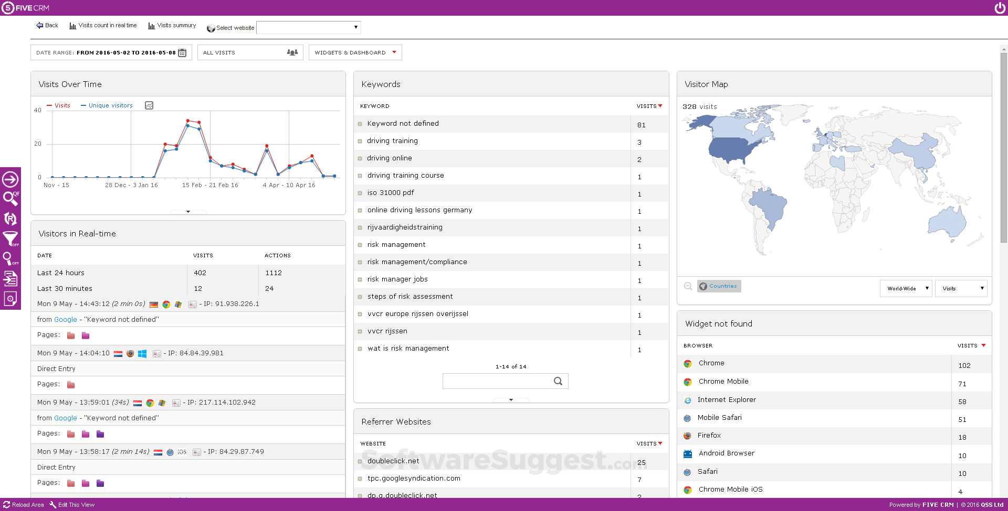Toggle the Visits legend in Visits Over Time

point(58,105)
